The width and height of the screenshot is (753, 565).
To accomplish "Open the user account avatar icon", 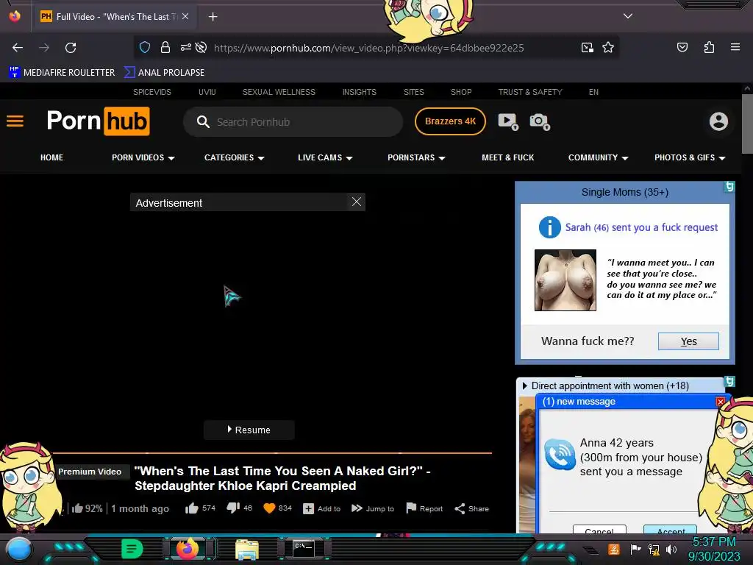I will point(718,121).
